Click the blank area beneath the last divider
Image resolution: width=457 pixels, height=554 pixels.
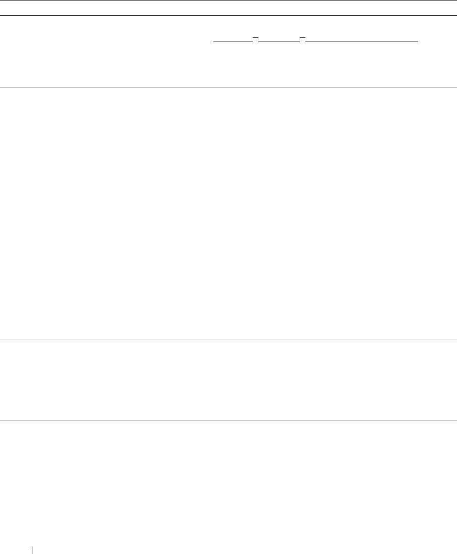(229, 480)
